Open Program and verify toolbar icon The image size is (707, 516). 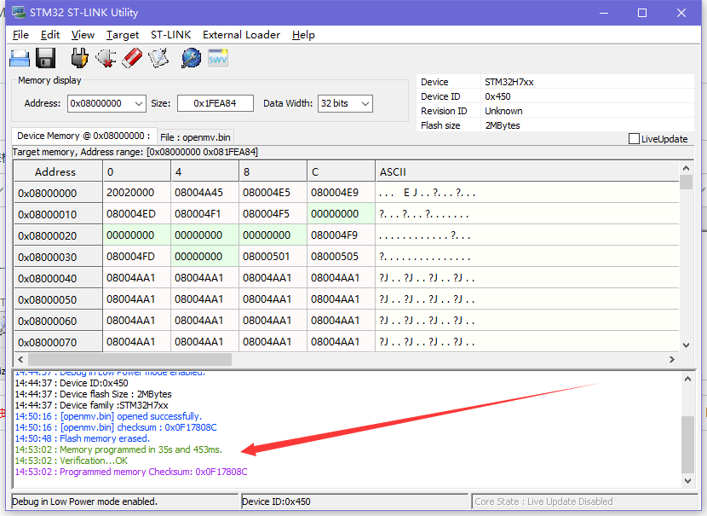pos(158,58)
